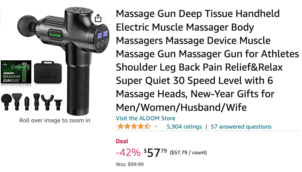The height and width of the screenshot is (172, 302).
Task: Click the green Massage Gun product box
Action: [x=16, y=72]
